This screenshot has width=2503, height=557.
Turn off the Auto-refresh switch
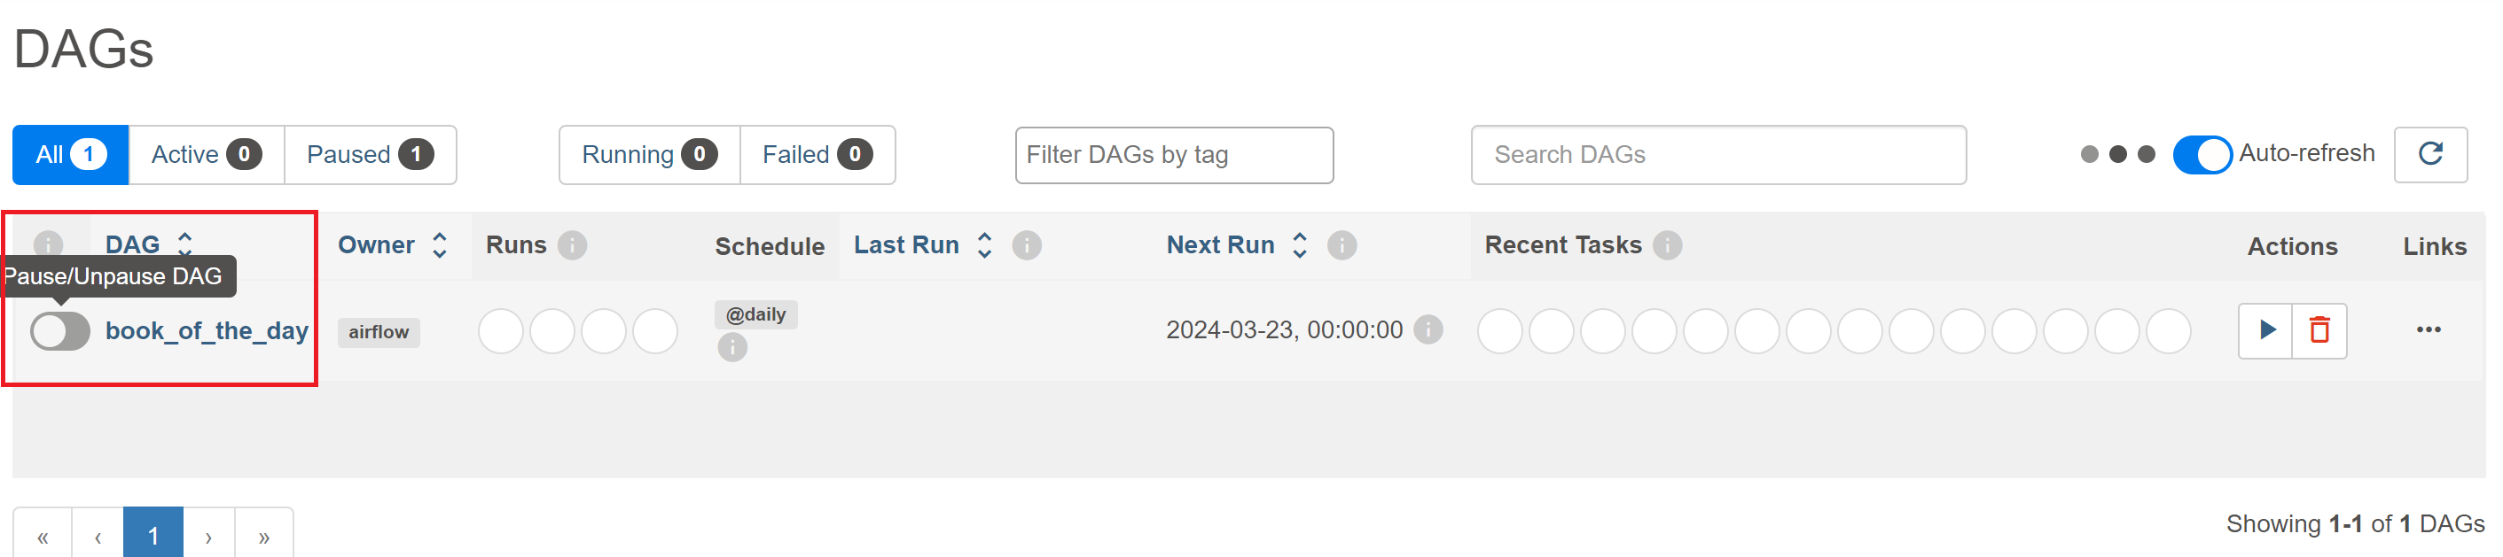[2202, 154]
